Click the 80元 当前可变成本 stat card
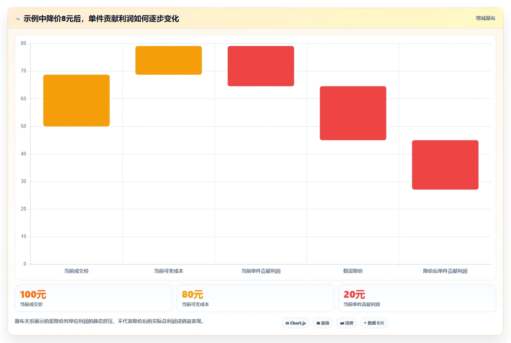Screen dimensions: 511x343 pyautogui.click(x=255, y=298)
